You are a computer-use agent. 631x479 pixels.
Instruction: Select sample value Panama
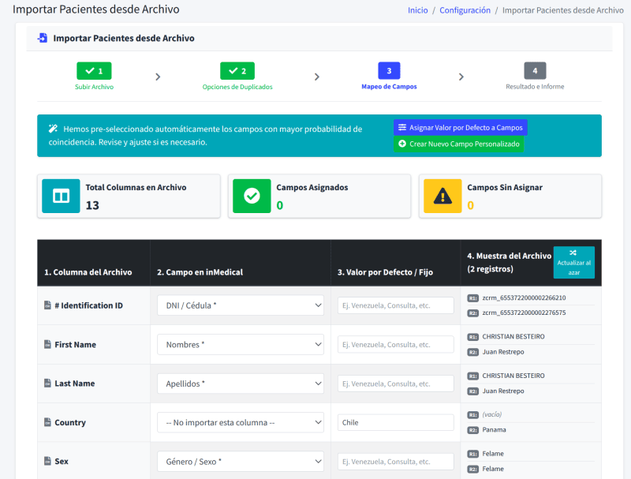click(495, 430)
